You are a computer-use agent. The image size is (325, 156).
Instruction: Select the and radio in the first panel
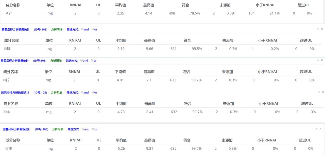(x=82, y=29)
